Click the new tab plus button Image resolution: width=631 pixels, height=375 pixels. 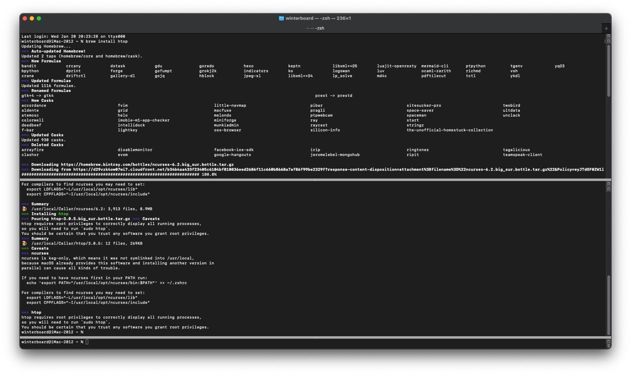click(606, 28)
